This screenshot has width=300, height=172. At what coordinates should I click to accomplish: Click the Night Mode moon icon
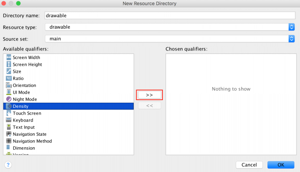tap(9, 99)
